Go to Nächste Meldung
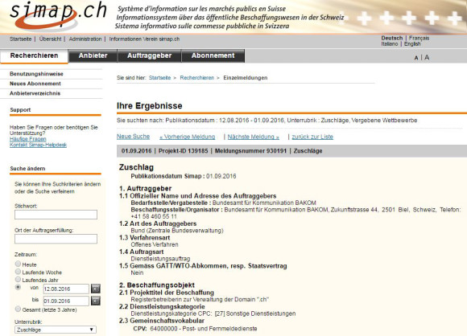The image size is (467, 336). coord(254,137)
